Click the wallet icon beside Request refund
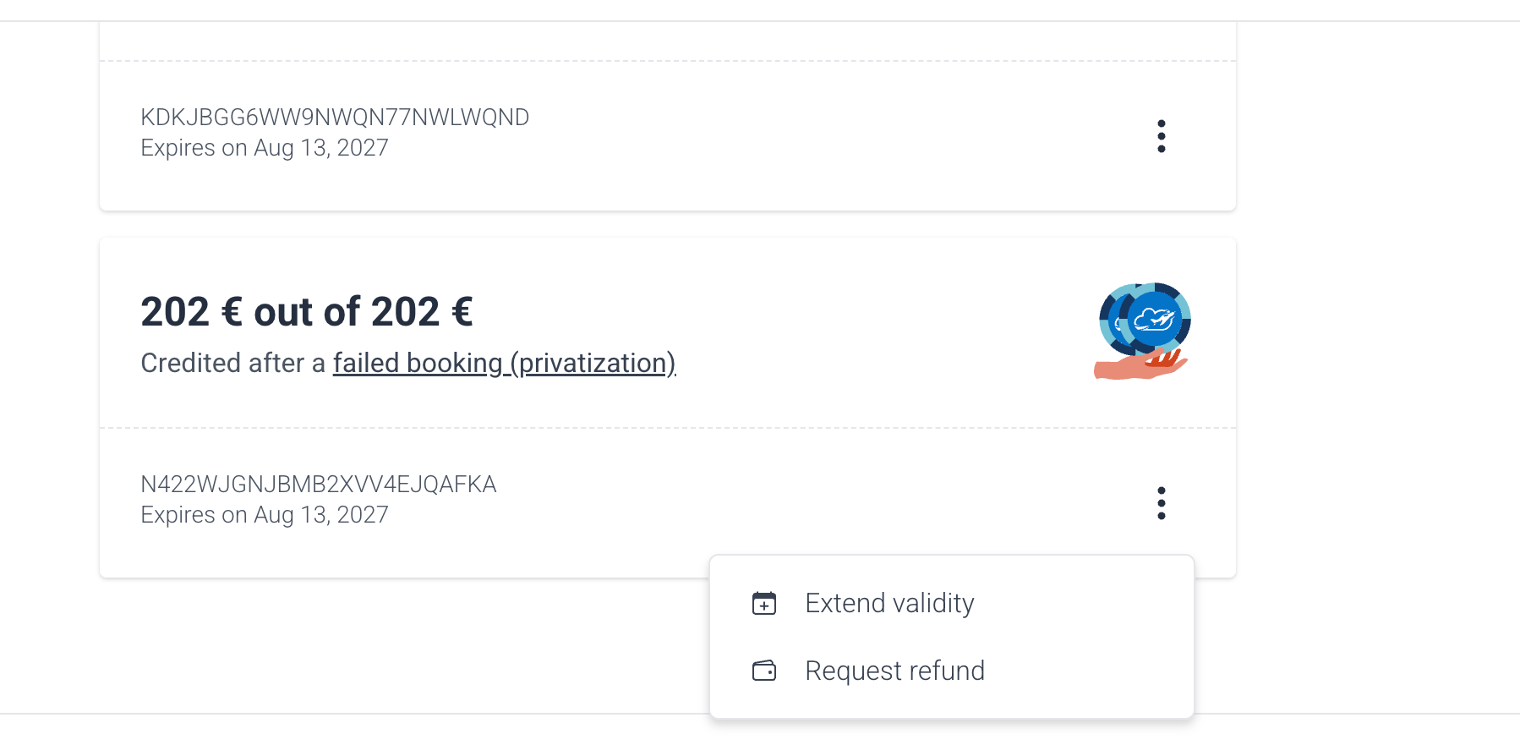 coord(764,671)
